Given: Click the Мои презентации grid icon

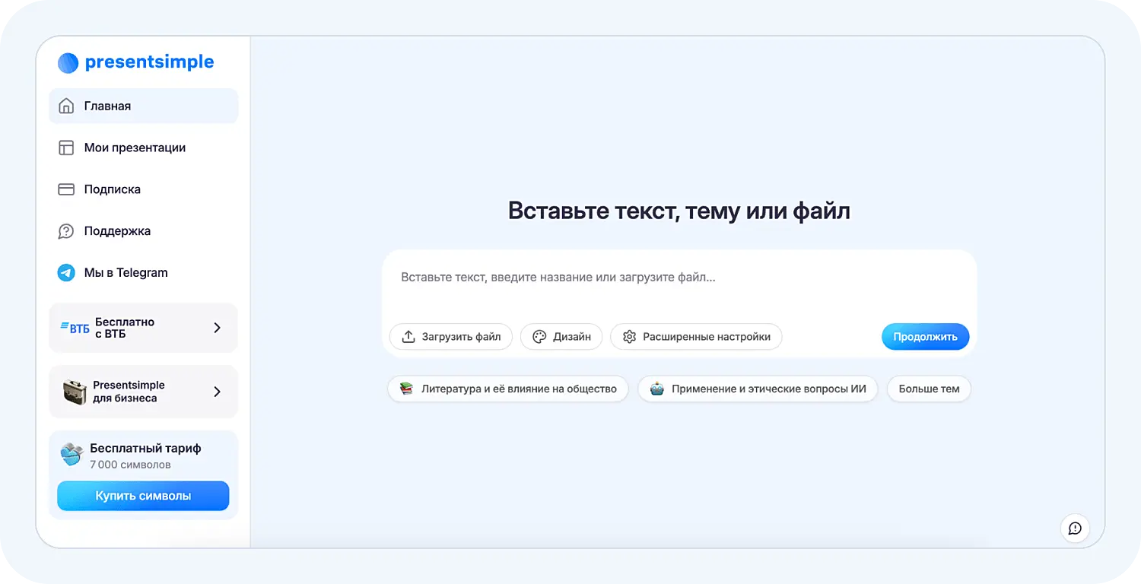Looking at the screenshot, I should [x=67, y=148].
